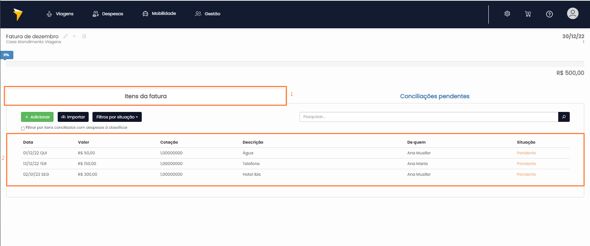This screenshot has height=246, width=590.
Task: Open the Despesas menu
Action: pos(108,14)
